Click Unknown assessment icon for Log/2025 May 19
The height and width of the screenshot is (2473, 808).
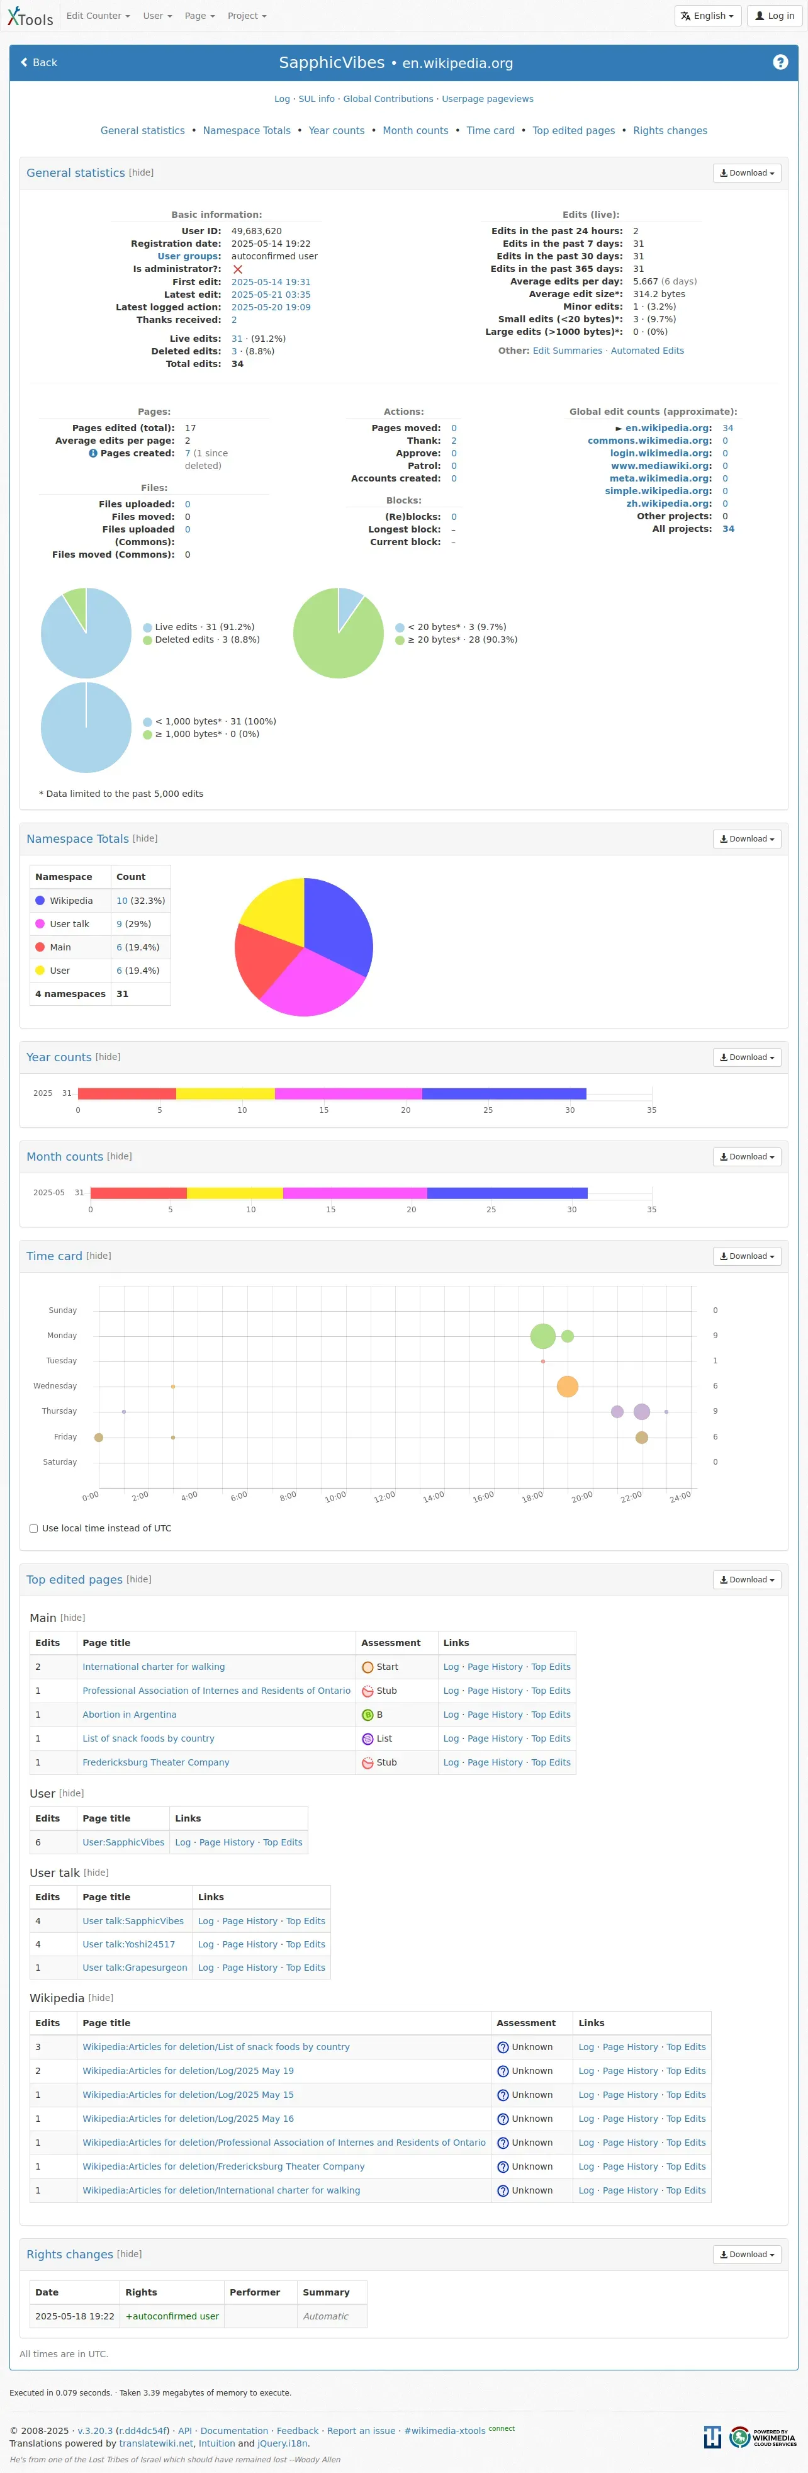503,2071
